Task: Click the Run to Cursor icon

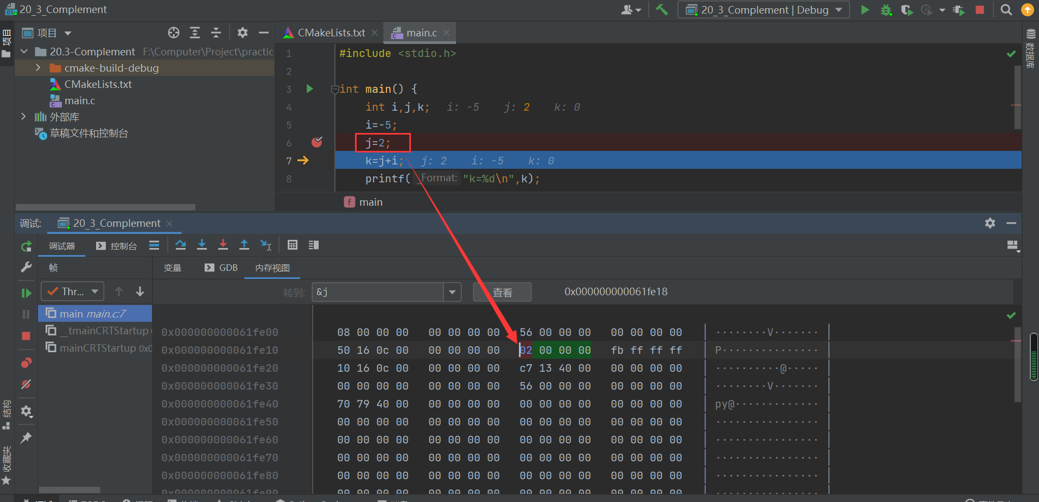Action: (x=265, y=245)
